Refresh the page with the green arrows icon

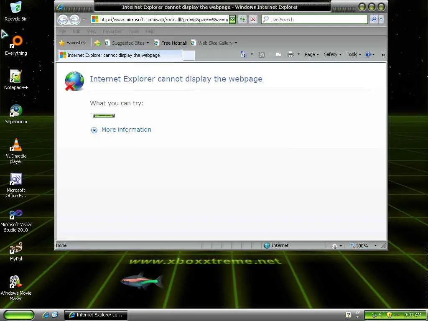[x=242, y=19]
